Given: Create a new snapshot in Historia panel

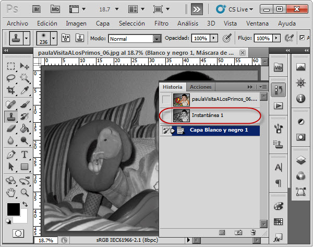Looking at the screenshot, I should pos(238,232).
